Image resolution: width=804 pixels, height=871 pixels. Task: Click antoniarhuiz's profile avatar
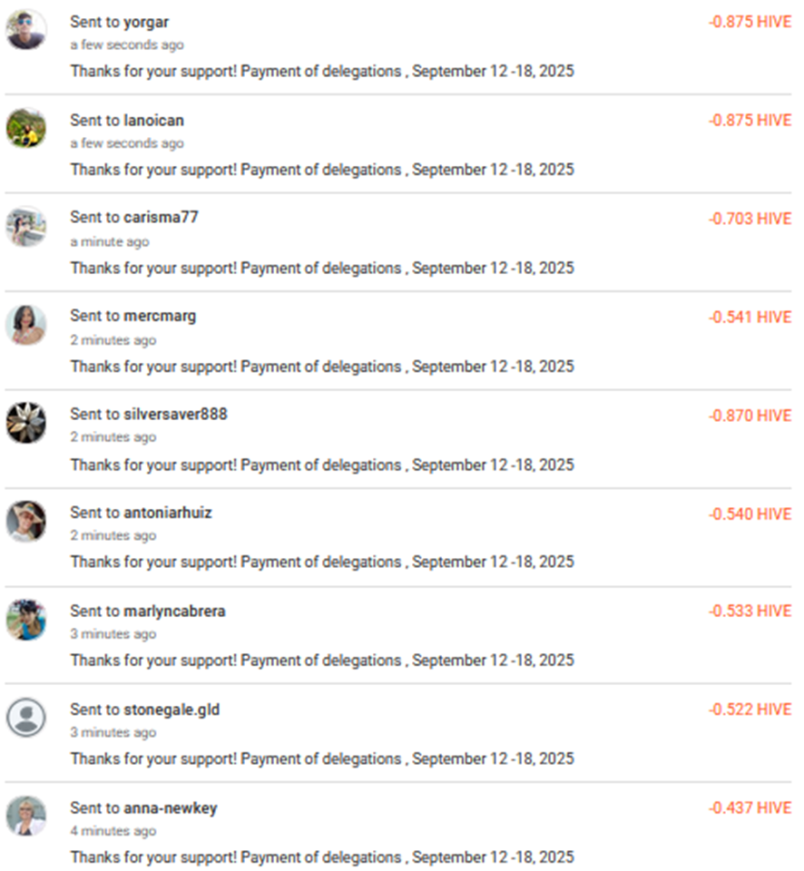pyautogui.click(x=25, y=521)
